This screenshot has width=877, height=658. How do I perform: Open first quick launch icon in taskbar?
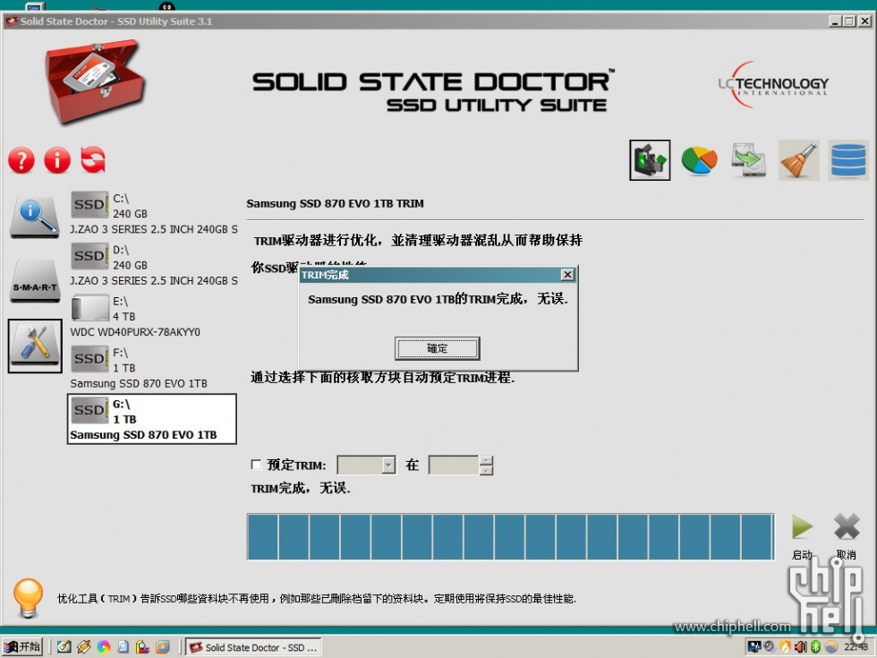pos(64,646)
